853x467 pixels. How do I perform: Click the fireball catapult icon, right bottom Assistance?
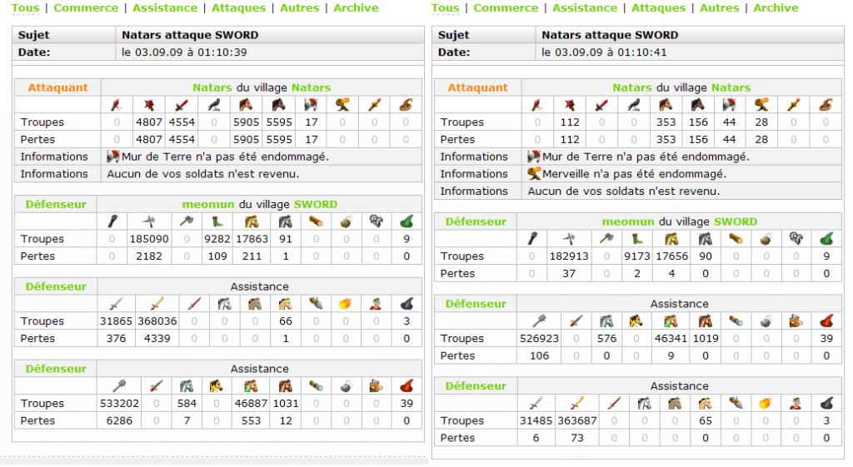[x=766, y=404]
